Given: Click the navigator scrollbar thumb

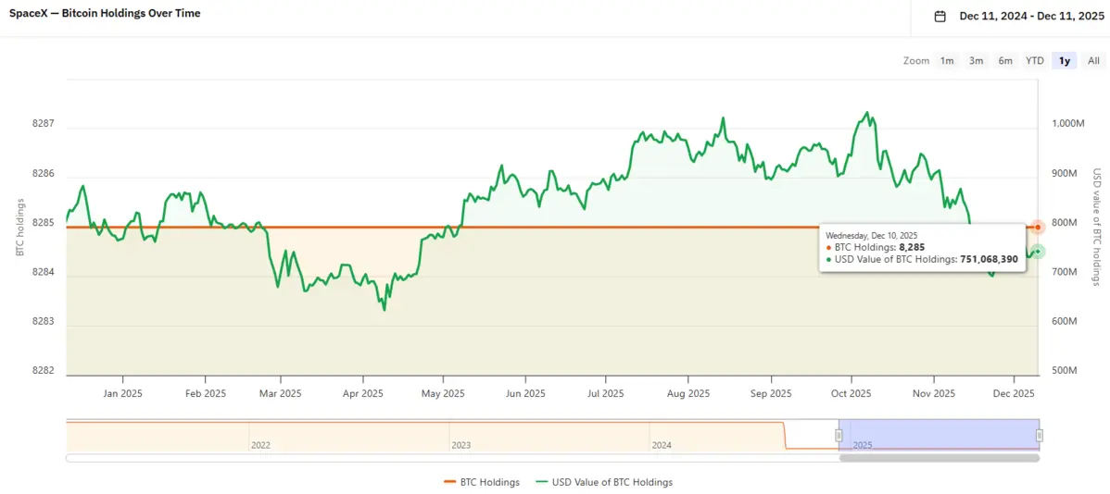Looking at the screenshot, I should pyautogui.click(x=939, y=458).
